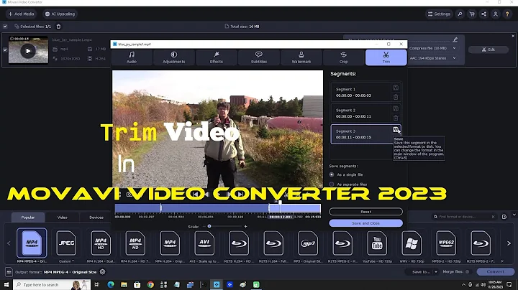The width and height of the screenshot is (518, 290).
Task: Show next format presets with right arrow
Action: pos(509,243)
